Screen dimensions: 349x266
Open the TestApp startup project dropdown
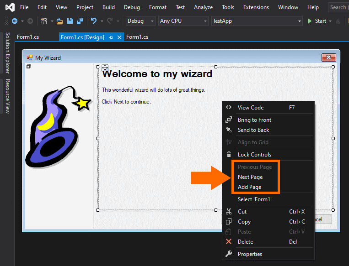coord(257,21)
